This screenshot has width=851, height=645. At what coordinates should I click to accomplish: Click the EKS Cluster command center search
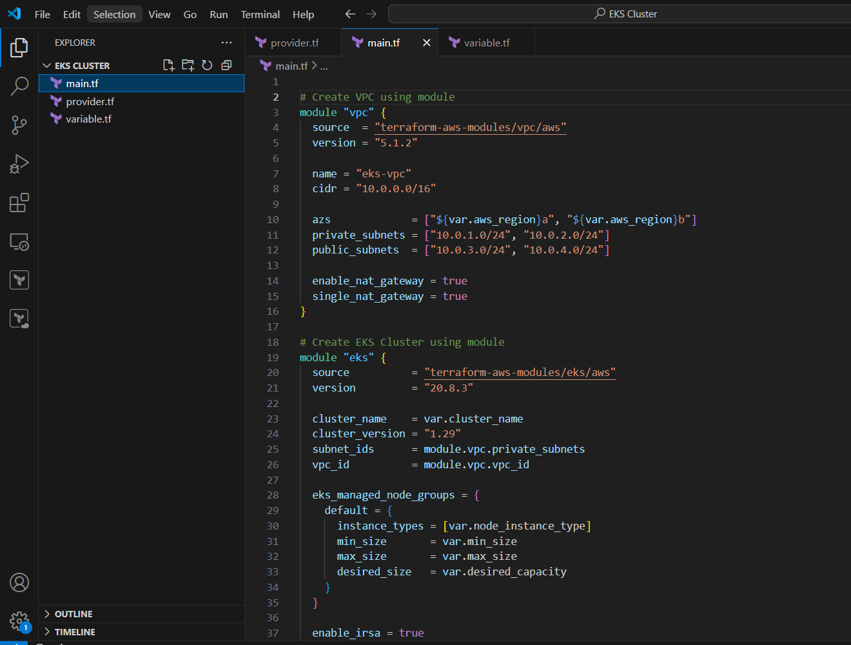(624, 14)
